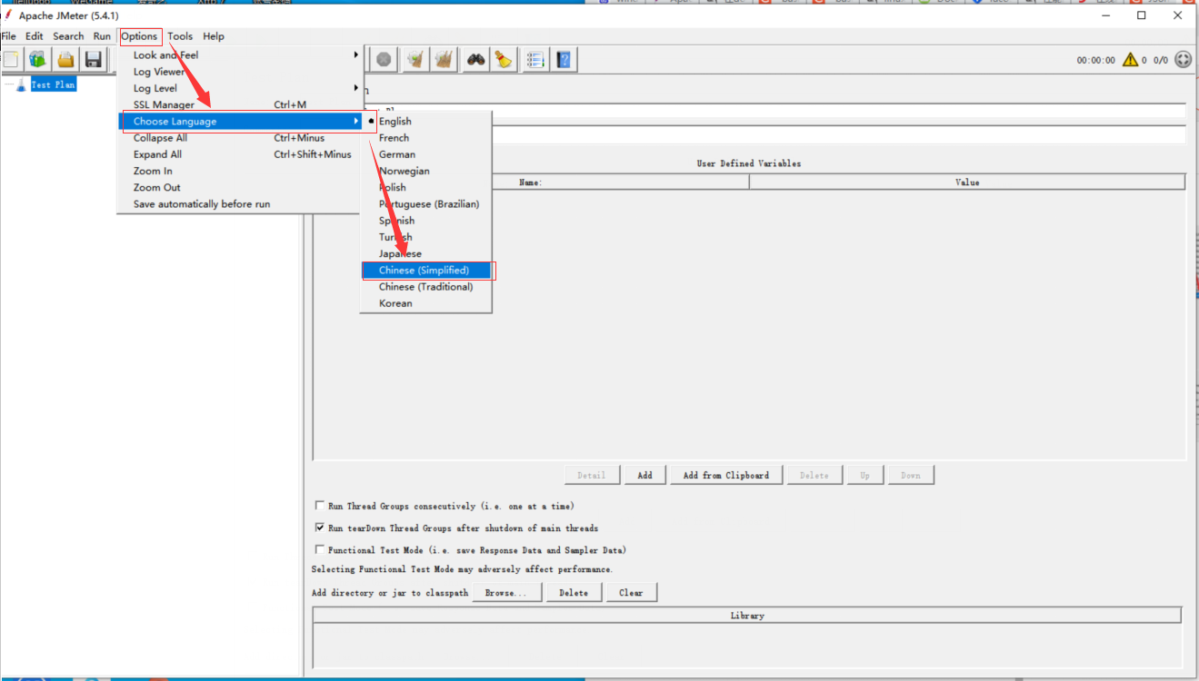Click the Add variable button
Screen dimensions: 1199x681
[644, 475]
